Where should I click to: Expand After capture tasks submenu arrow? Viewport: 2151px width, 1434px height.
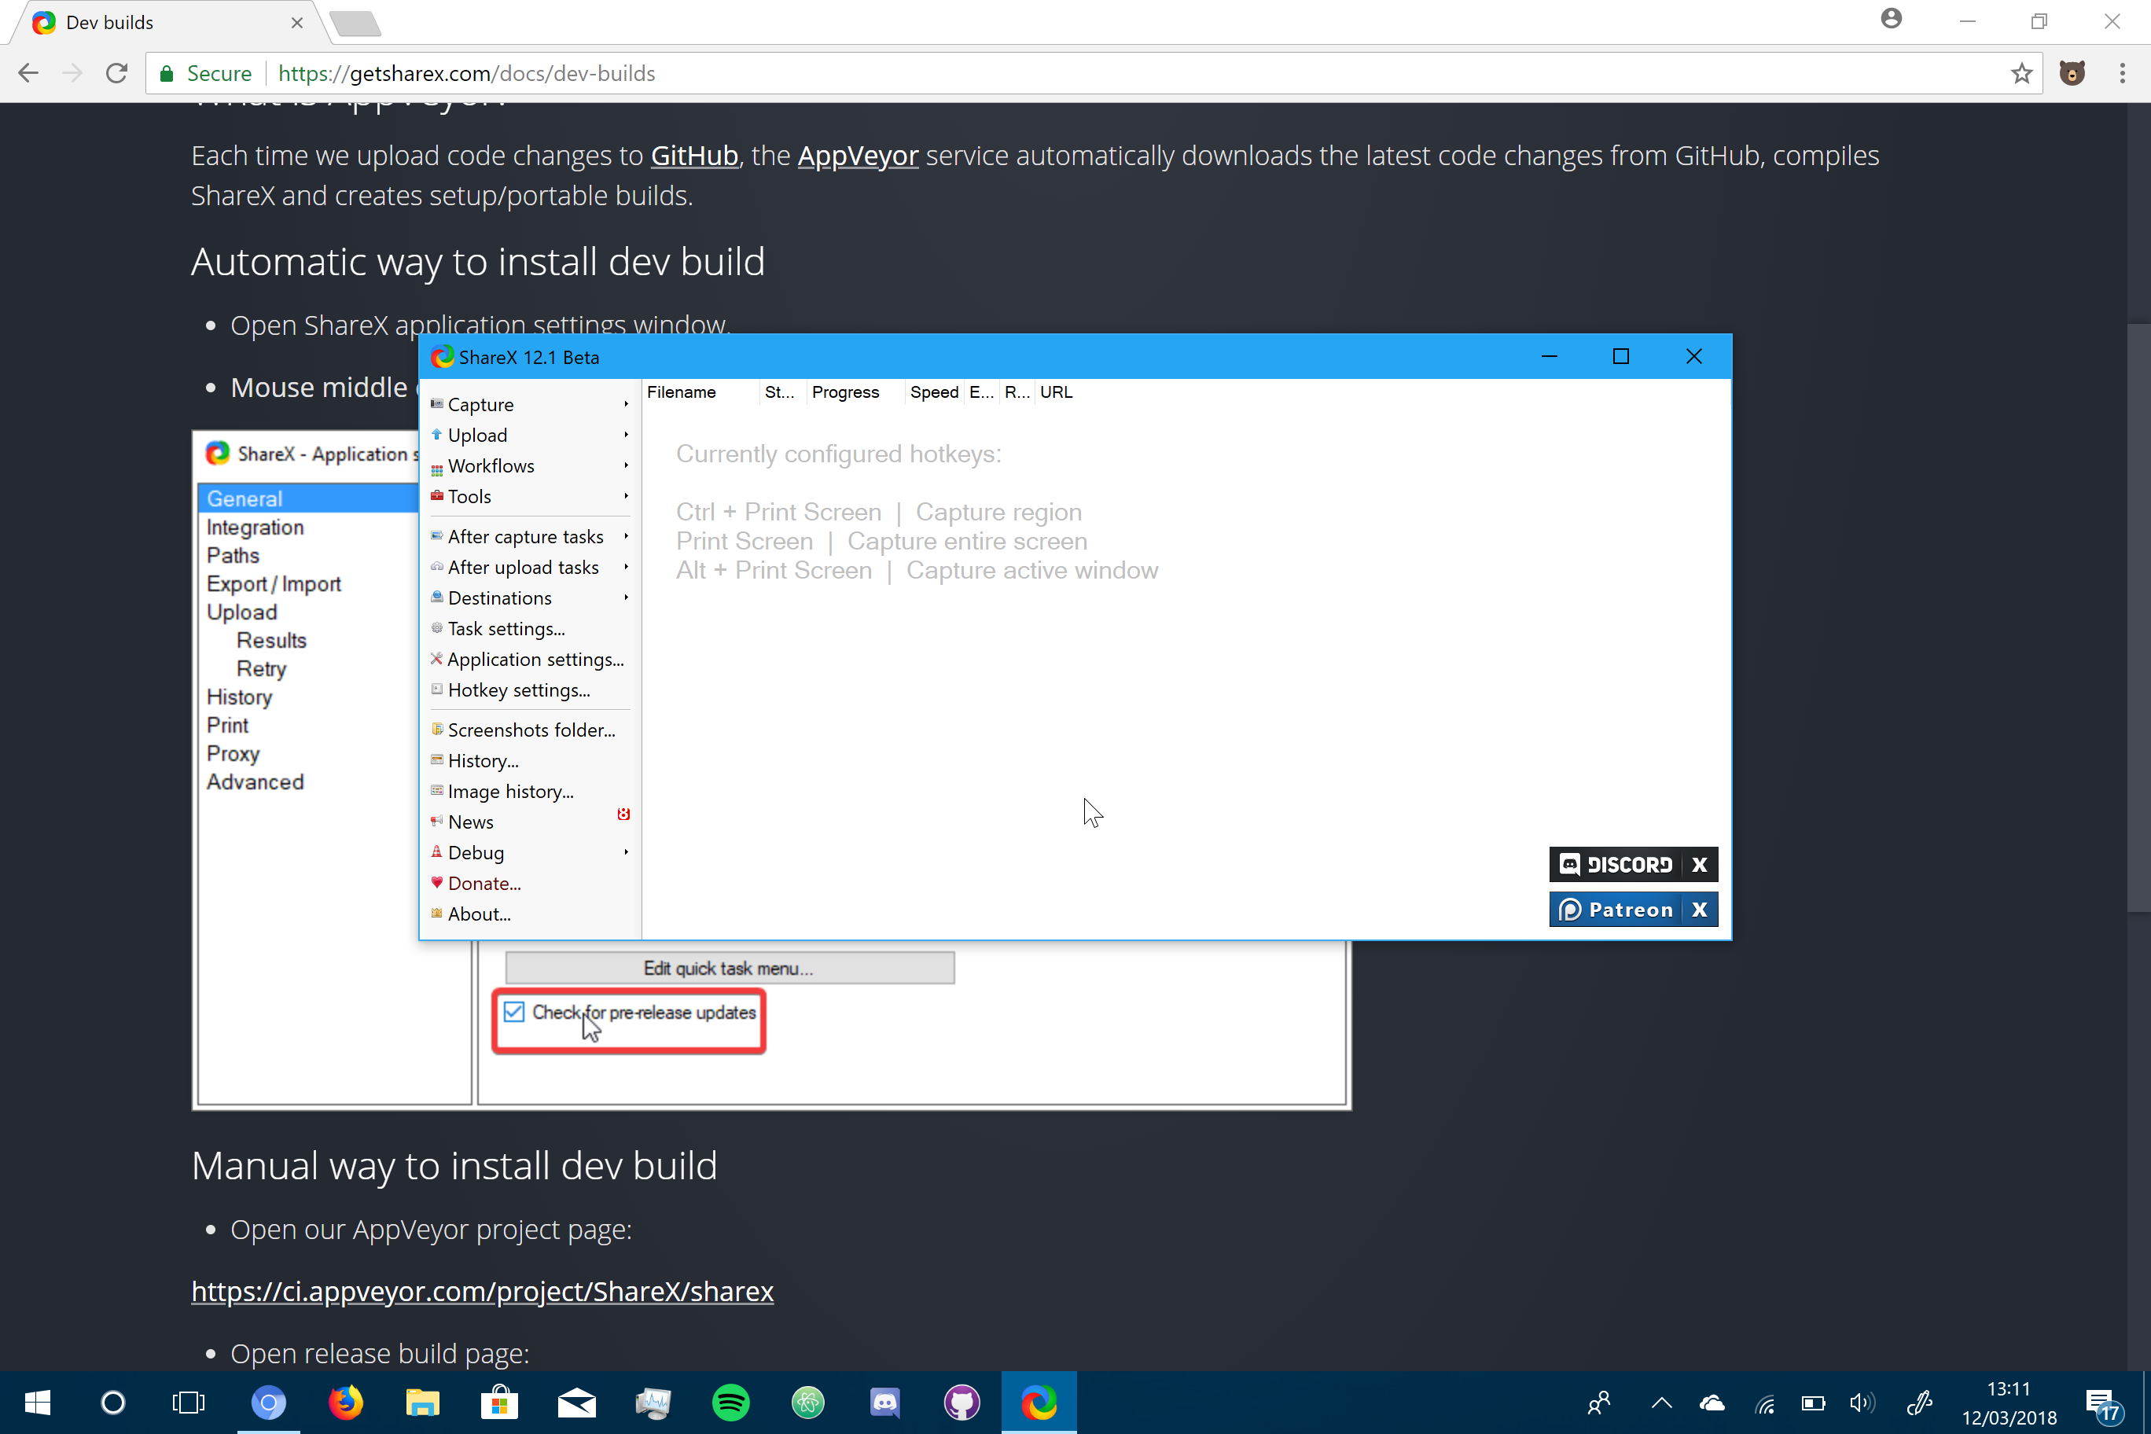pyautogui.click(x=627, y=537)
